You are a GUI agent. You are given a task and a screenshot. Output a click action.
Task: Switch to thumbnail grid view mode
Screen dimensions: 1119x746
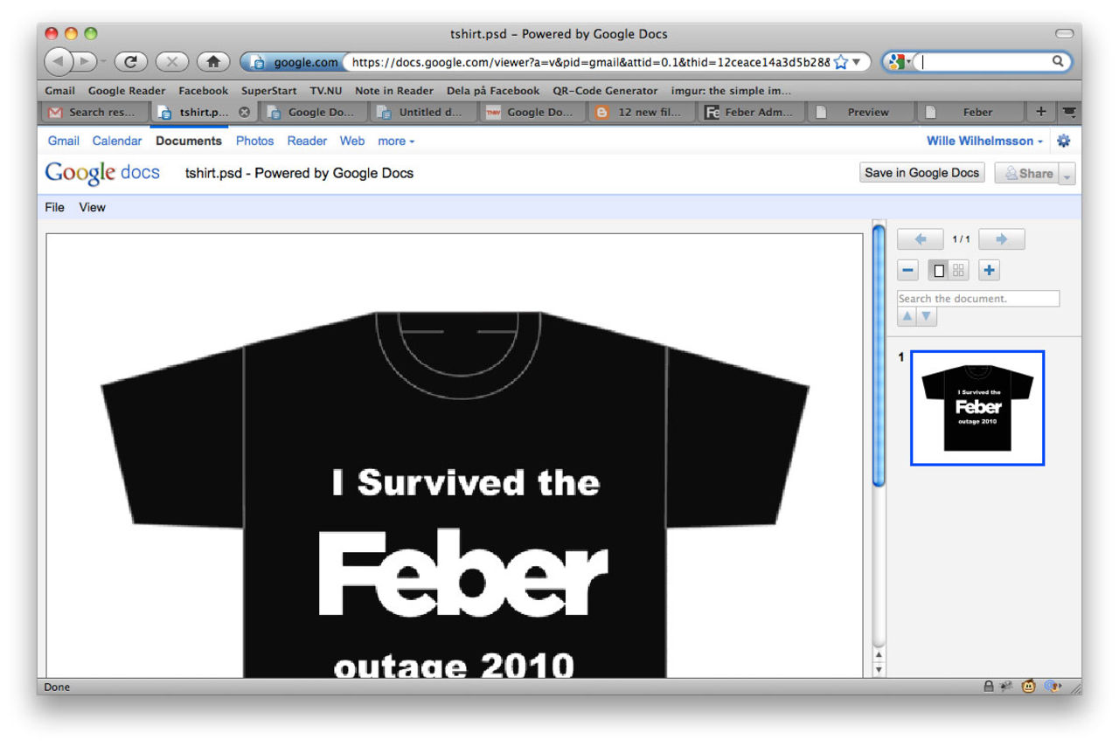(957, 270)
